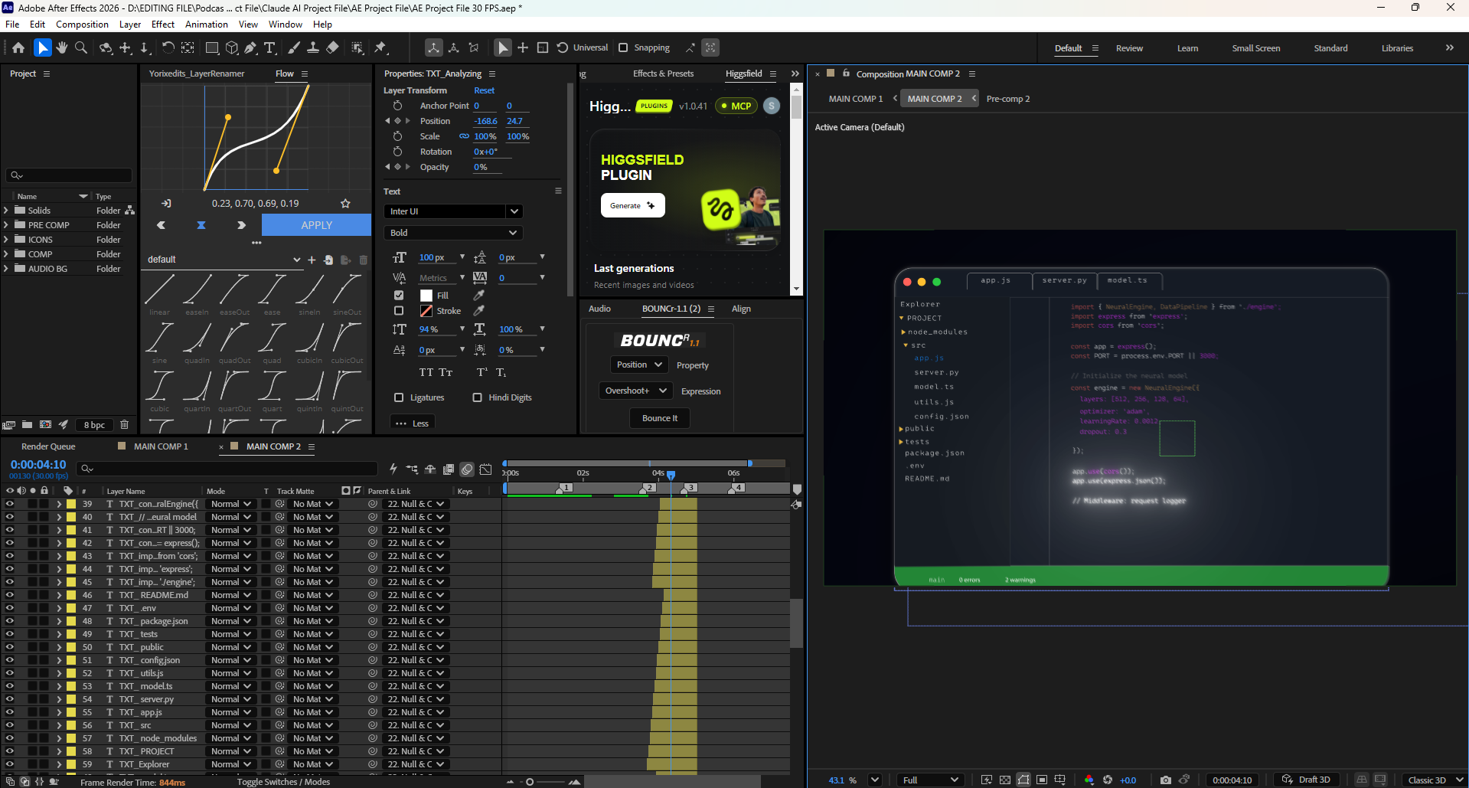1469x788 pixels.
Task: Click the star favorite icon in Flow
Action: (x=345, y=204)
